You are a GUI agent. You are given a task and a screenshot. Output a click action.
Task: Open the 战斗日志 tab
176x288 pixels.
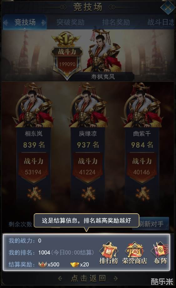coord(161,23)
